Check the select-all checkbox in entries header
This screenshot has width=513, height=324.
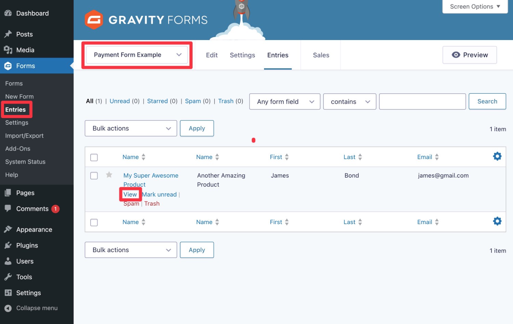94,157
